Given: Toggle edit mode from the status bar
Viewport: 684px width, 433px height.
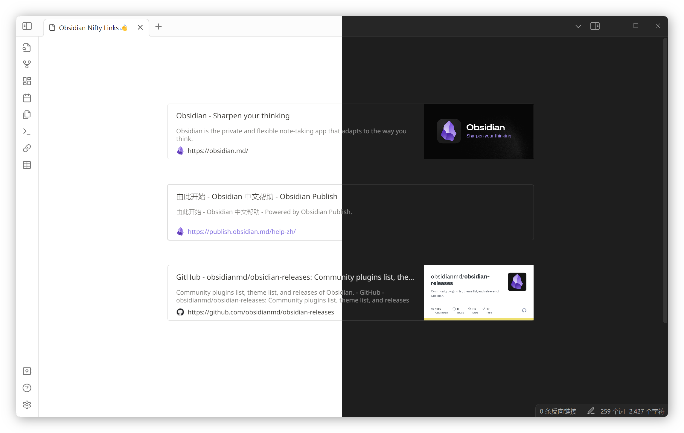Looking at the screenshot, I should pyautogui.click(x=591, y=411).
